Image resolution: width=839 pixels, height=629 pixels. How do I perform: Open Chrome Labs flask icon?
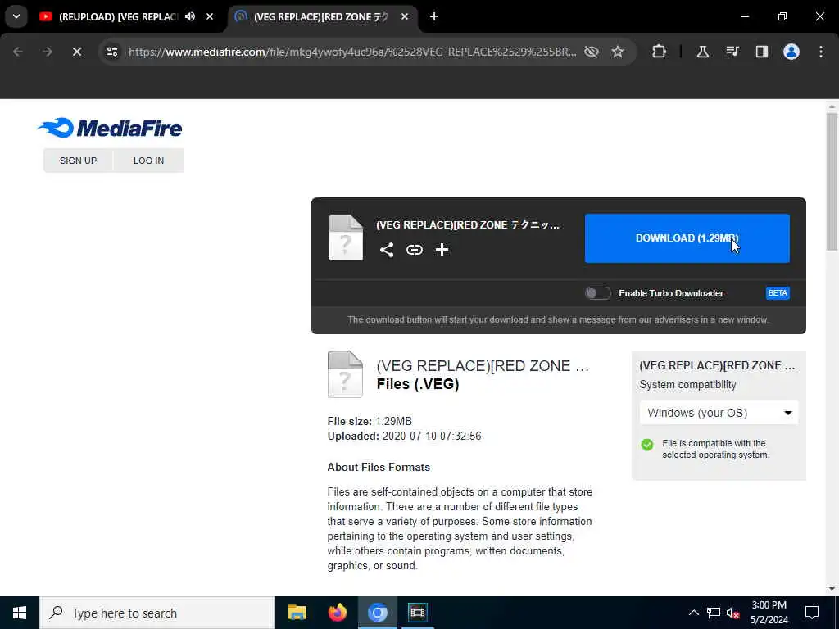point(702,52)
